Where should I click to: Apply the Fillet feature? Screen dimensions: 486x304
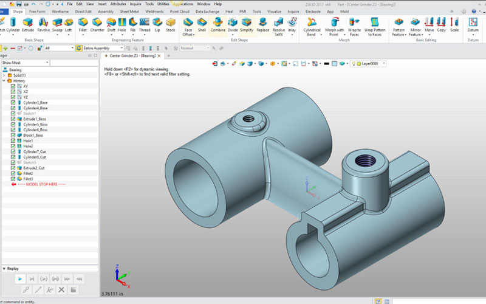pyautogui.click(x=83, y=25)
